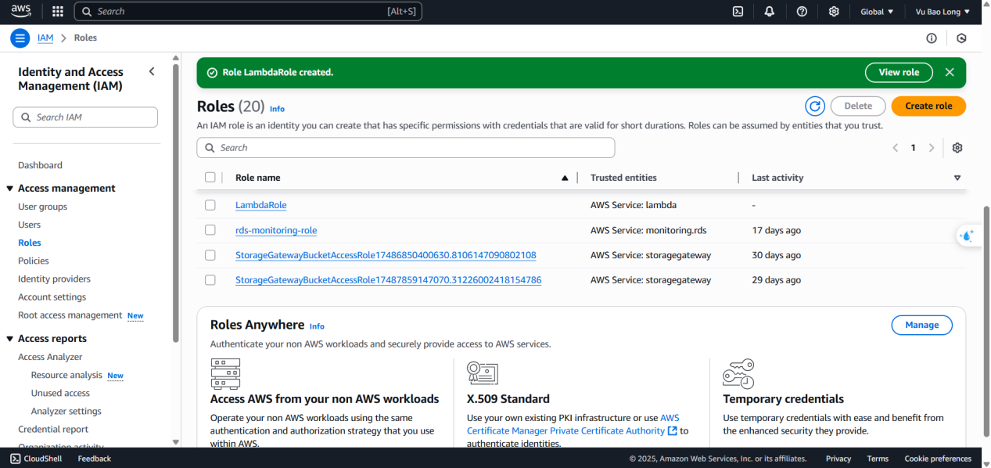Open Root access management in sidebar
Image resolution: width=991 pixels, height=468 pixels.
pos(70,315)
